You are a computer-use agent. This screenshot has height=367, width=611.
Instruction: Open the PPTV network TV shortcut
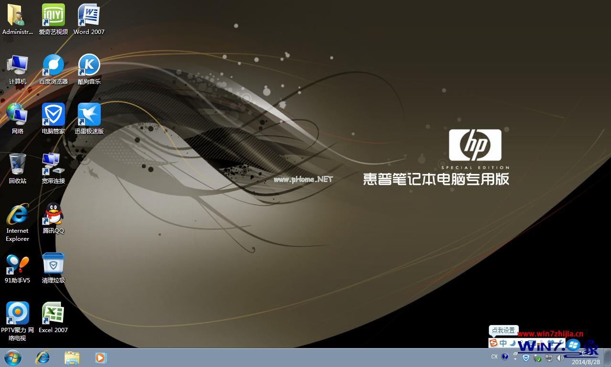pos(18,322)
